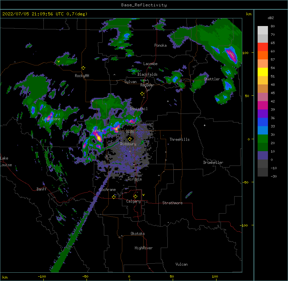Click the yellow V marker west of RockyMH

coord(58,61)
